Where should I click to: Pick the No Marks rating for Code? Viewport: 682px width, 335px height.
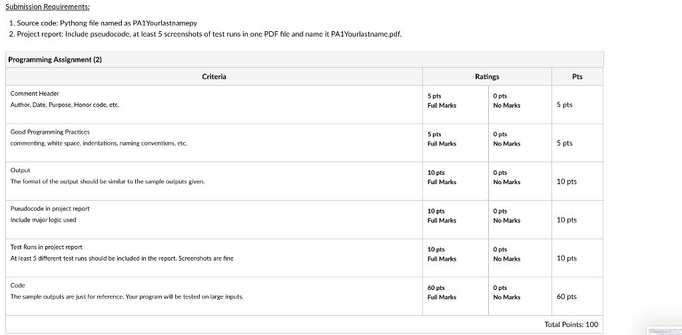coord(507,292)
